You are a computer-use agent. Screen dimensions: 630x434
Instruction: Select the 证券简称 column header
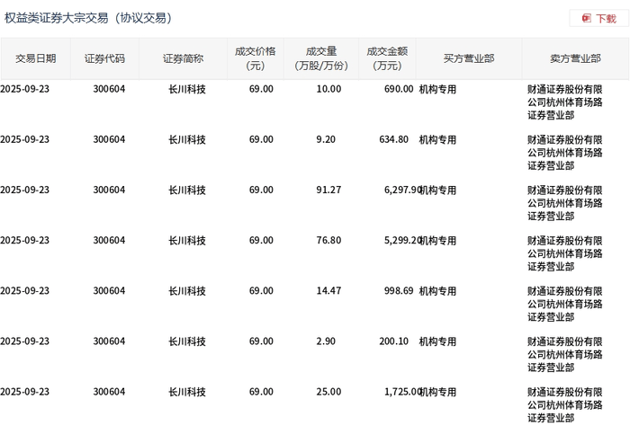(183, 58)
